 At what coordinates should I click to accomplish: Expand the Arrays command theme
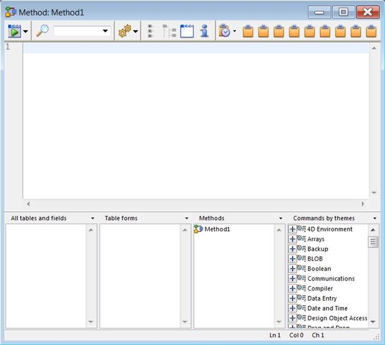pos(293,239)
